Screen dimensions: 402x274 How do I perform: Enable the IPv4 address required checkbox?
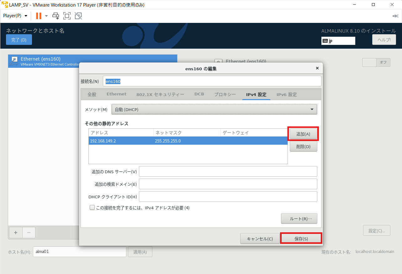[x=92, y=208]
